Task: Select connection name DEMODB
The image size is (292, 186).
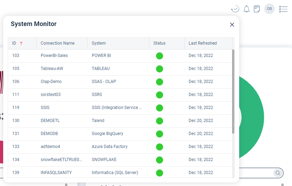Action: click(49, 133)
